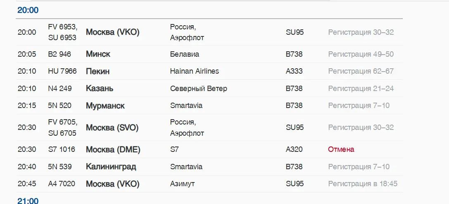449x204 pixels.
Task: Open the 21:00 hour section heading
Action: [28, 201]
